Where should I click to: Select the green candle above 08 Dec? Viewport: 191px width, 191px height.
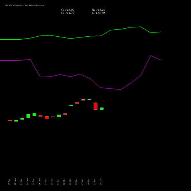coord(71,105)
